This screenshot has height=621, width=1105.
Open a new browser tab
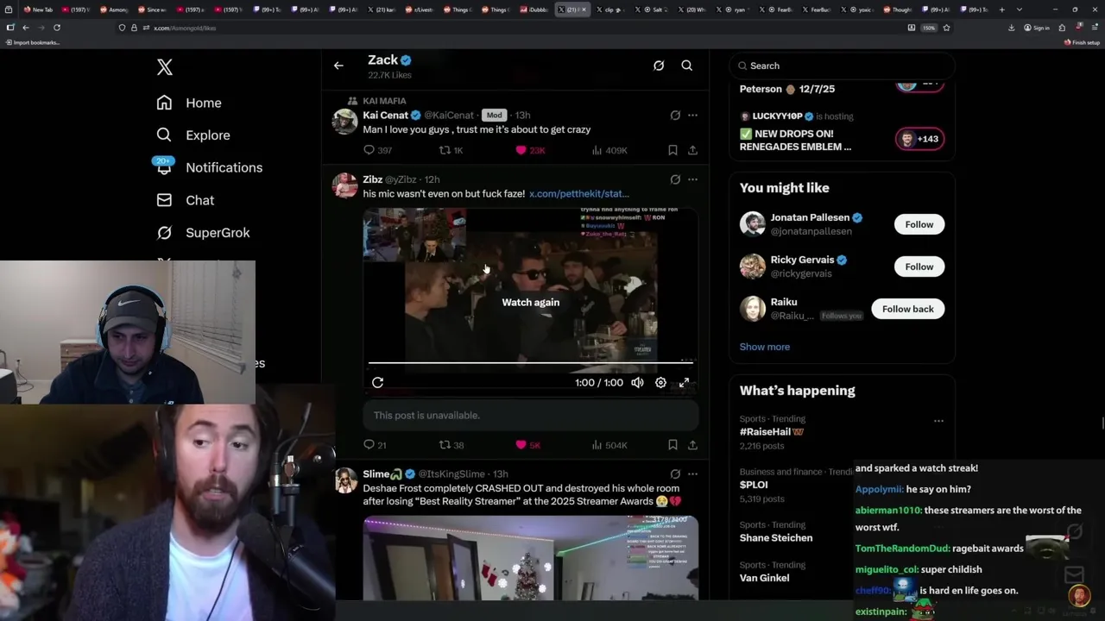(x=1001, y=9)
